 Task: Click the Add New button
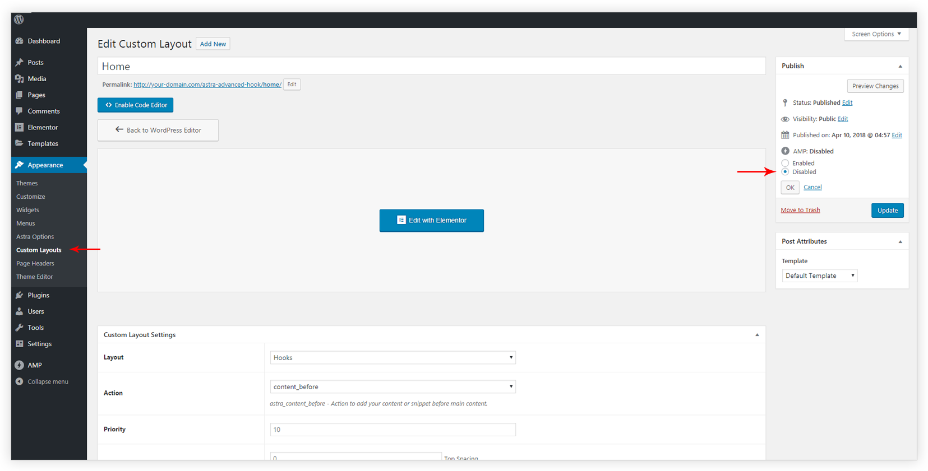coord(213,44)
